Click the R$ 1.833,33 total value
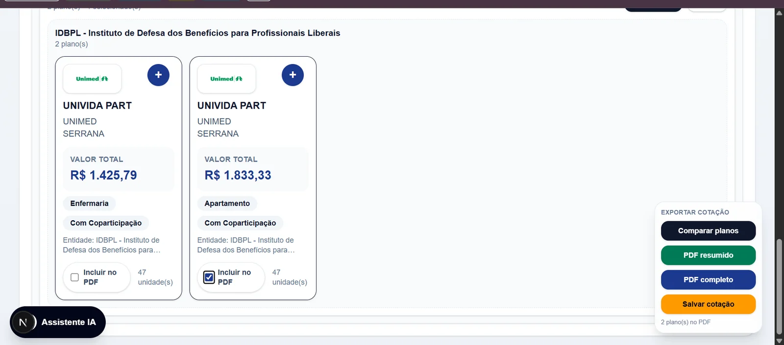This screenshot has height=345, width=784. 238,175
